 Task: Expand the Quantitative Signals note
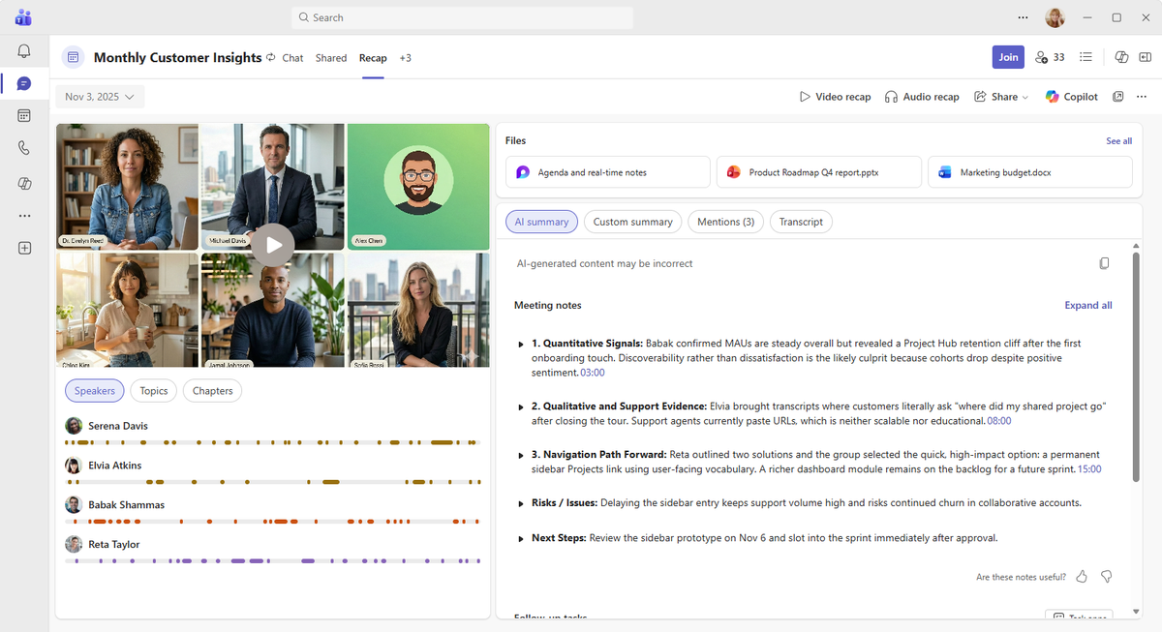tap(521, 344)
